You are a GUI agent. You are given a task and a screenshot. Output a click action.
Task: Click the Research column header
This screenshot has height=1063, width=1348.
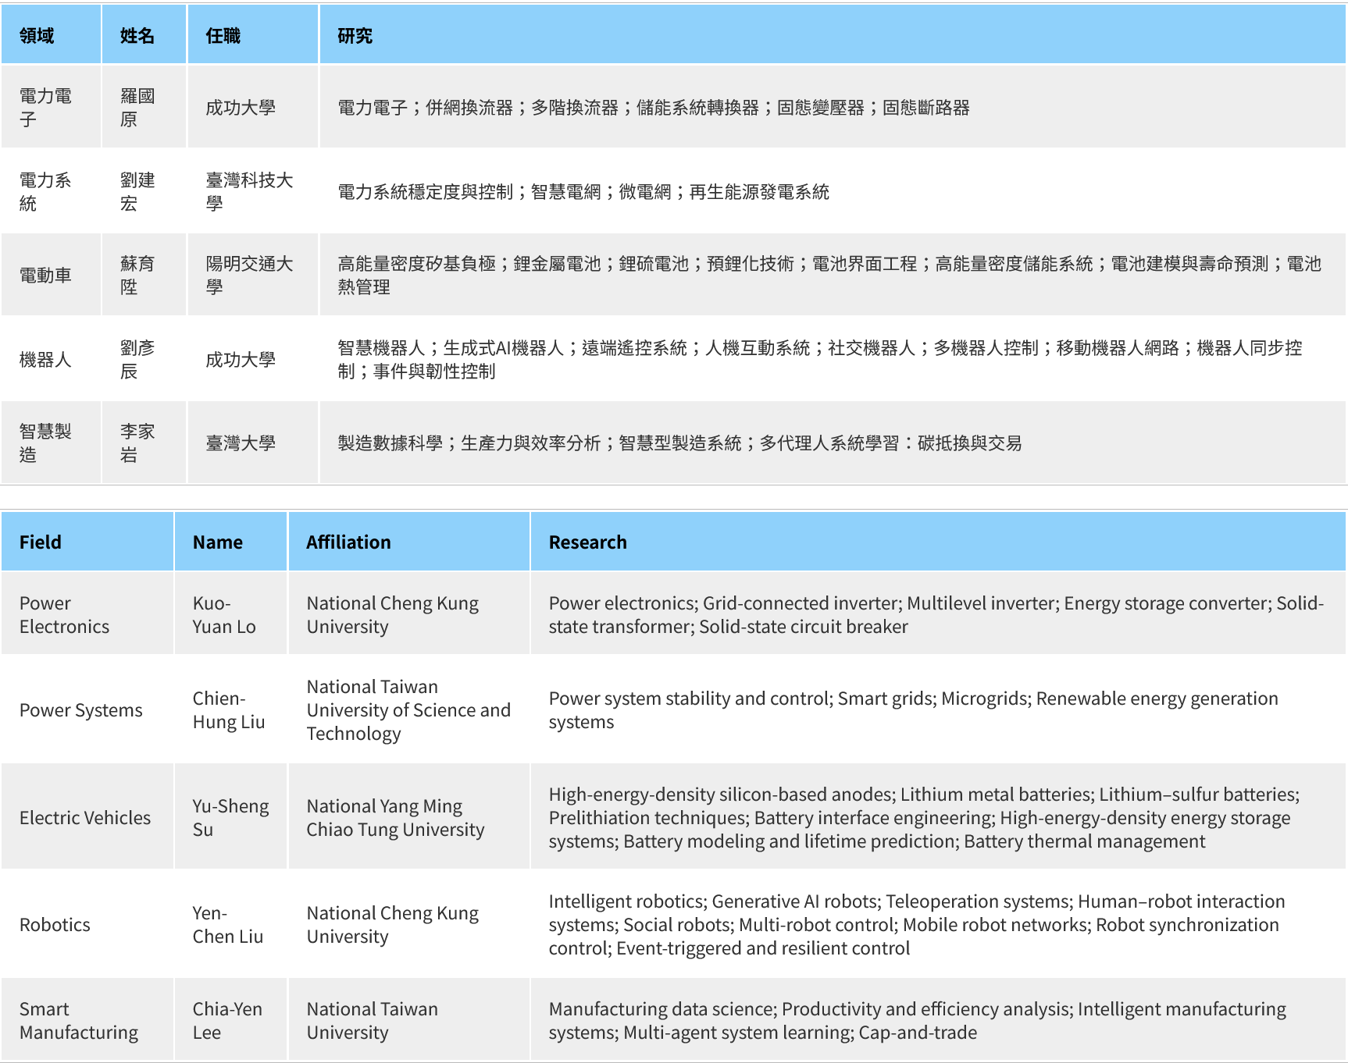(587, 542)
